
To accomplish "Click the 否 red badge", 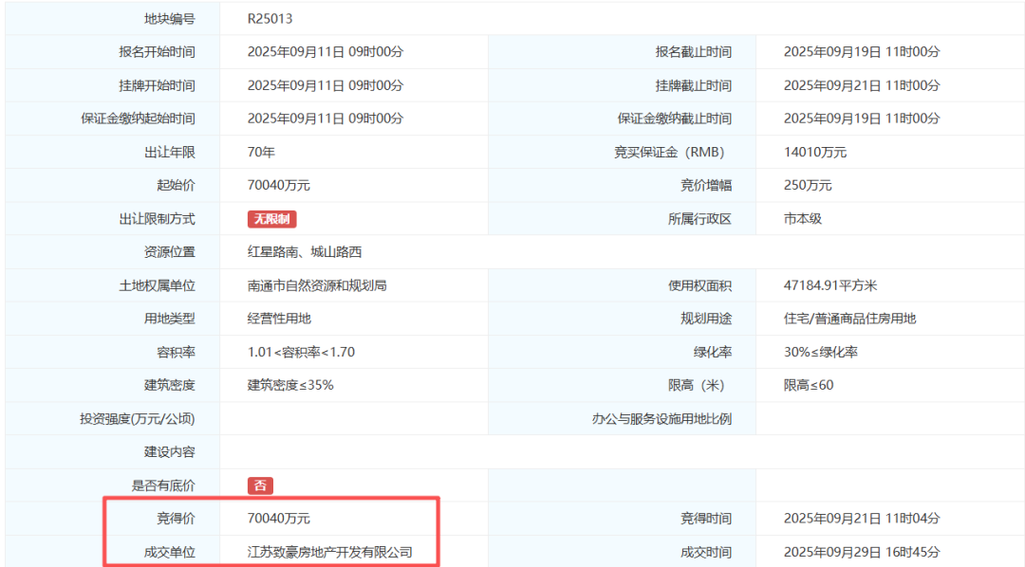I will click(259, 485).
